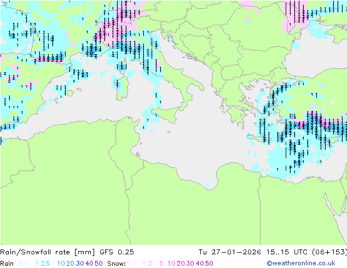Screen dimensions: 347x268
Task: Select the Snow legend value 50
Action: [209, 264]
